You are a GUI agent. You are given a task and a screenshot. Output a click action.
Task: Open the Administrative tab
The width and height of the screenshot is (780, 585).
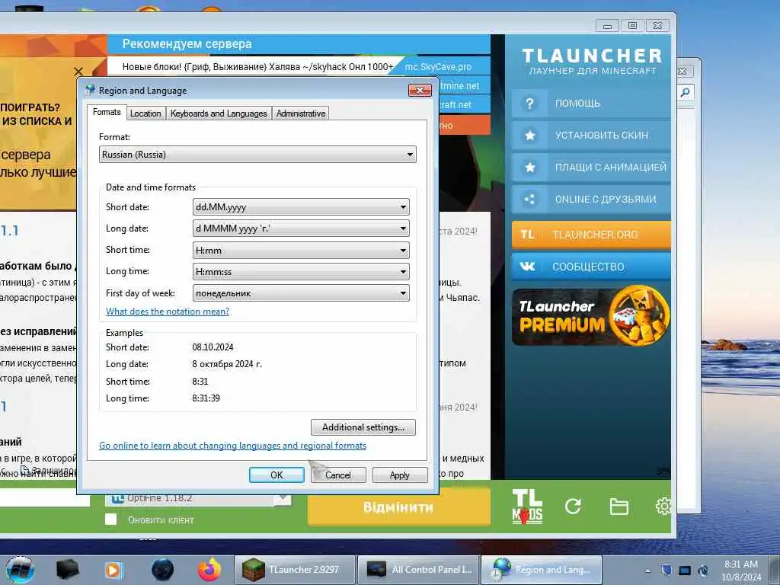click(x=301, y=113)
